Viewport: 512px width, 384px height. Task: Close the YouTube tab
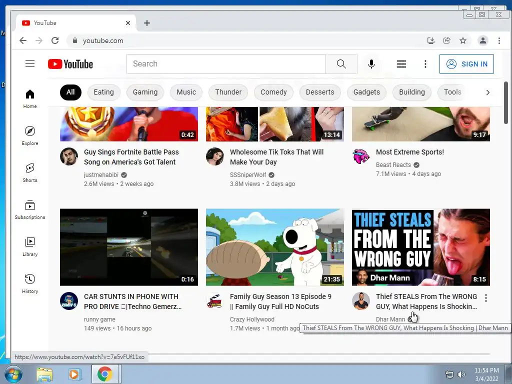pyautogui.click(x=128, y=23)
